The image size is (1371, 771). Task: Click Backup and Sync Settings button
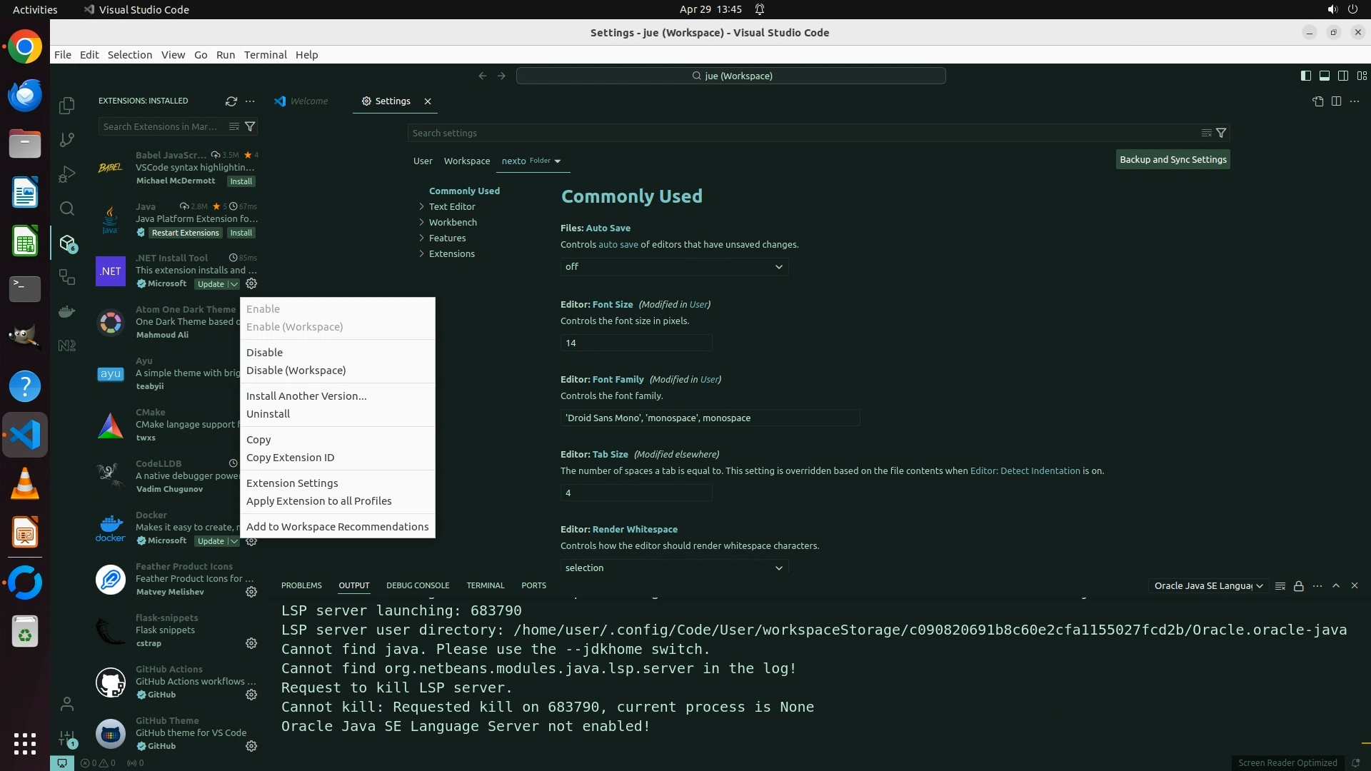1172,160
